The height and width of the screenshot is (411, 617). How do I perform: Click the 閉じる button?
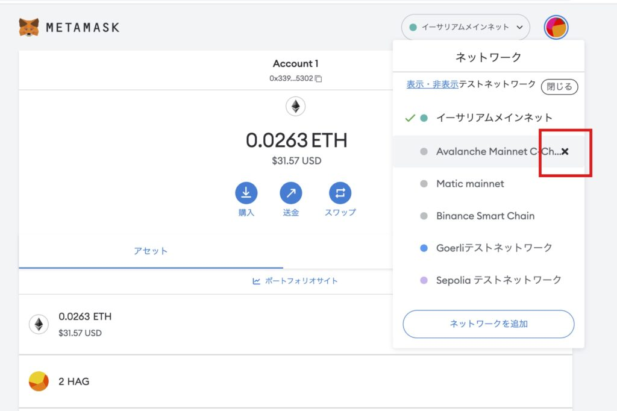click(x=560, y=87)
